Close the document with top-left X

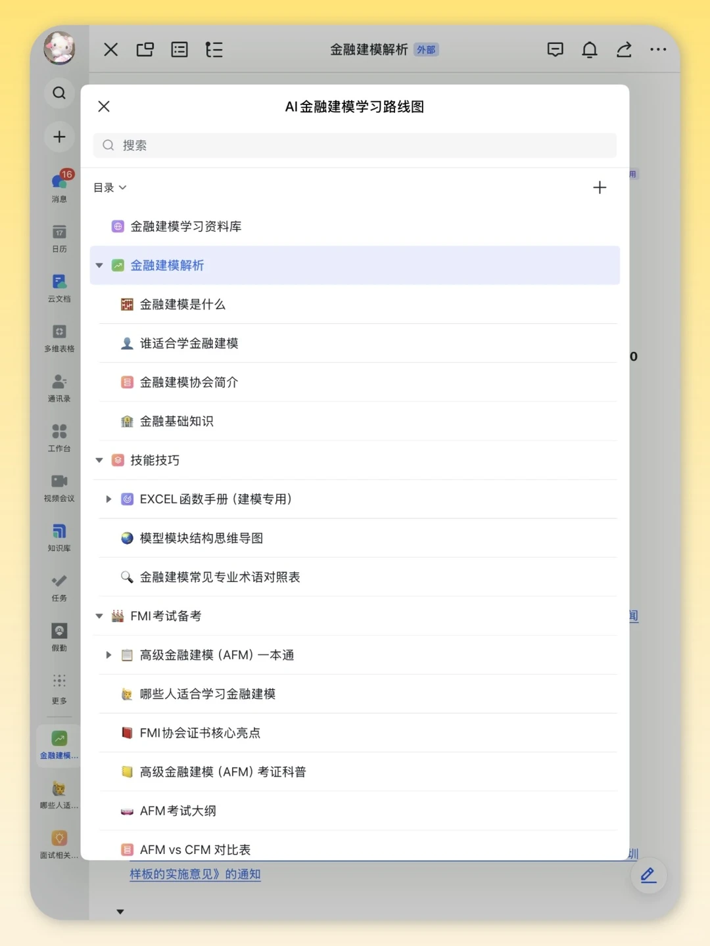pyautogui.click(x=111, y=49)
